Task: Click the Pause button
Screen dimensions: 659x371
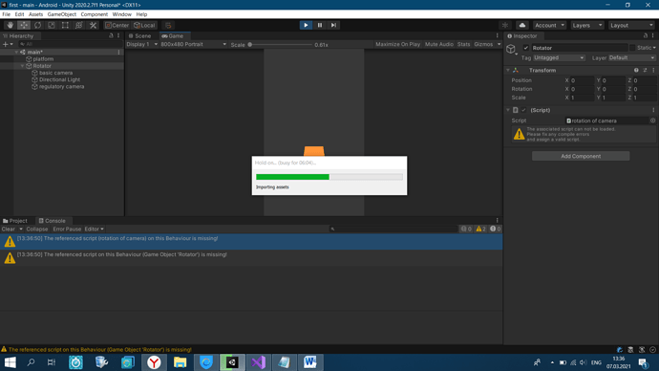Action: (x=319, y=25)
